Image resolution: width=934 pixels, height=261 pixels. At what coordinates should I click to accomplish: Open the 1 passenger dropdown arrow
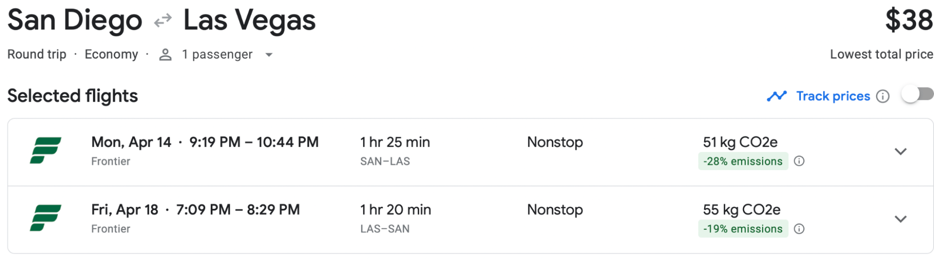269,55
